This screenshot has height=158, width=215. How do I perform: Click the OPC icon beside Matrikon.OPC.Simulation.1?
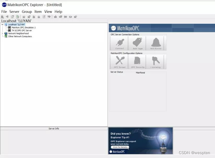tap(9, 28)
